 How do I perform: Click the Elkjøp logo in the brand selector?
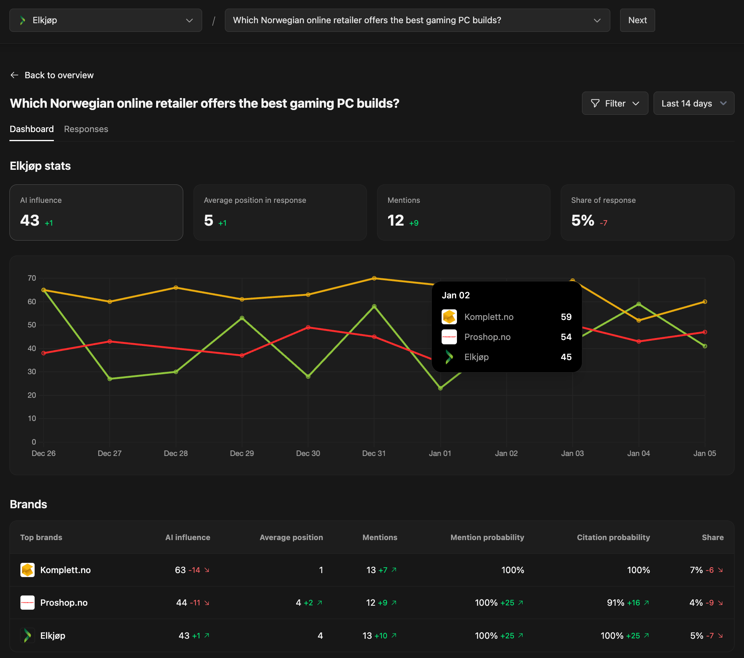click(x=22, y=20)
